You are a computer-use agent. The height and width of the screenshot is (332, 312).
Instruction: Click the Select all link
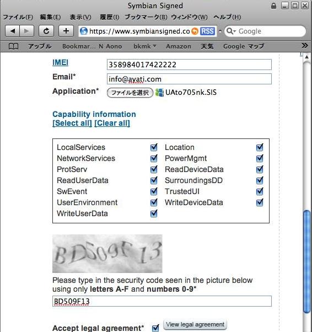pyautogui.click(x=72, y=123)
